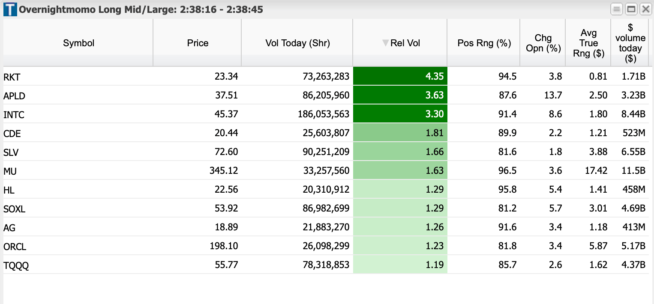The image size is (654, 304).
Task: Click MU's 1.63 Rel Vol cell
Action: pos(400,171)
